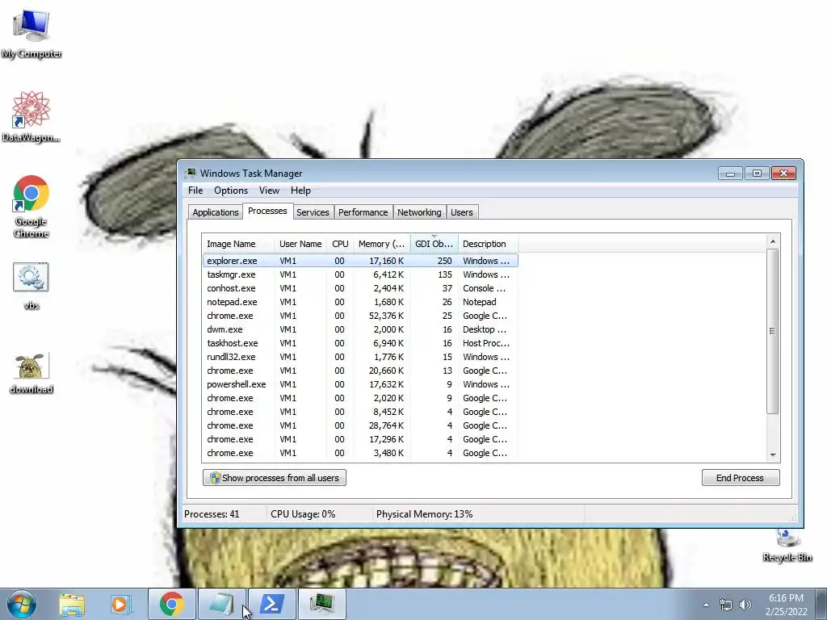Select the explorer.exe process row
827x620 pixels.
pyautogui.click(x=360, y=261)
